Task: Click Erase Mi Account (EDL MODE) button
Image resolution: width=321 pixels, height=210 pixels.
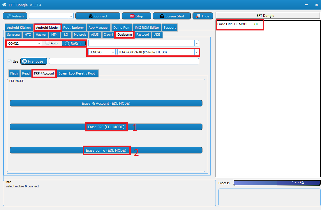Action: click(x=106, y=103)
